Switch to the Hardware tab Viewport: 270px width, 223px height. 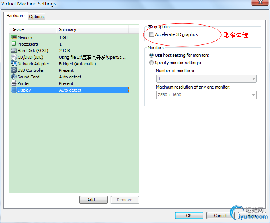tap(15, 16)
